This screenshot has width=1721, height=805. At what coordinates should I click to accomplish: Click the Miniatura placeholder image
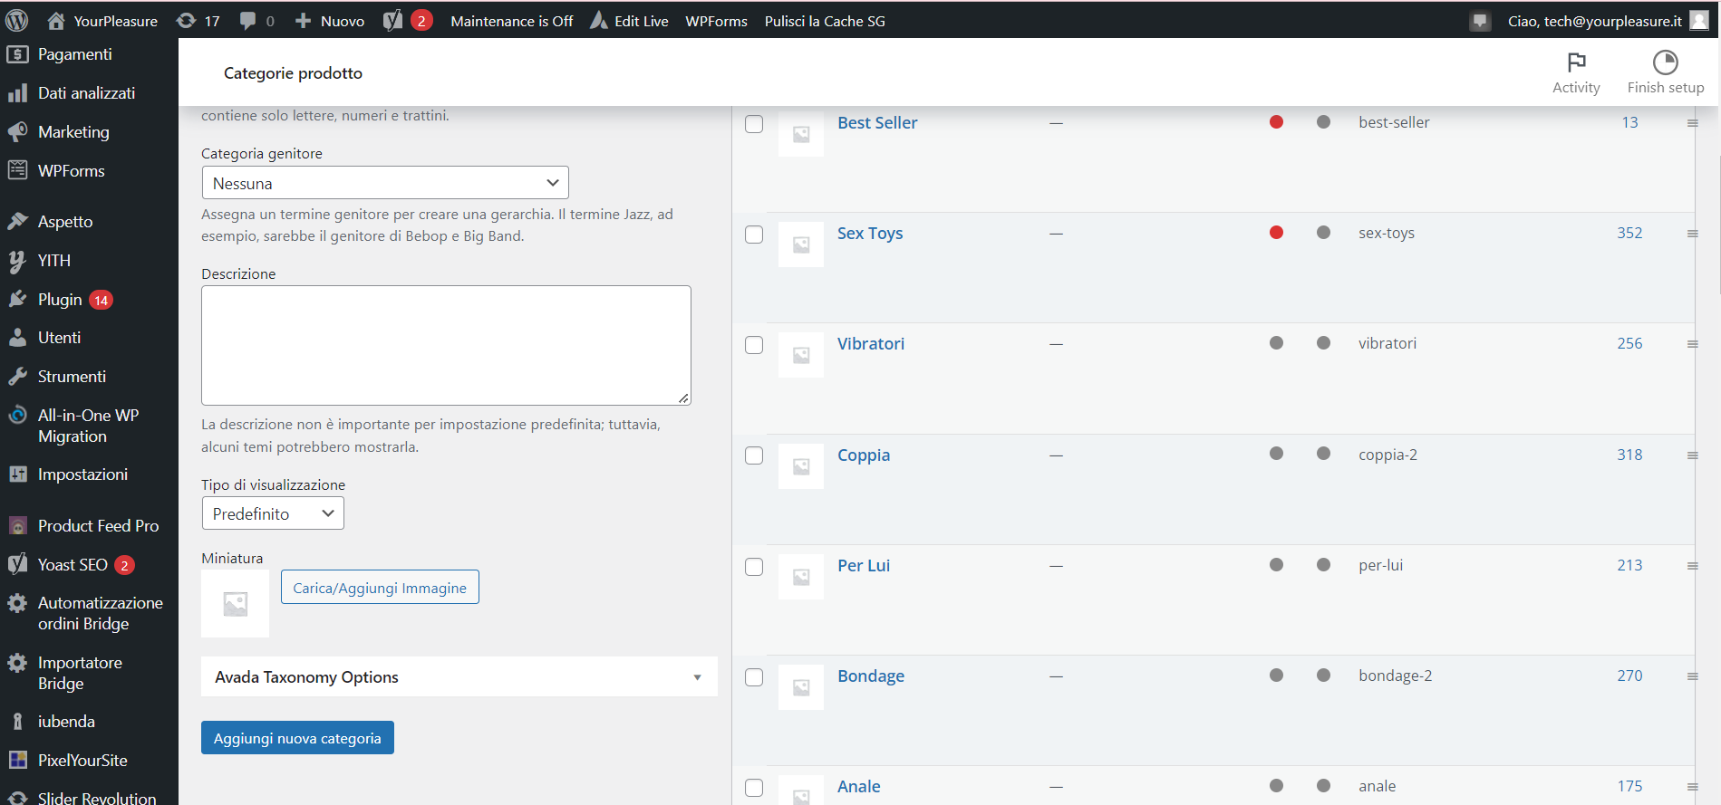235,604
